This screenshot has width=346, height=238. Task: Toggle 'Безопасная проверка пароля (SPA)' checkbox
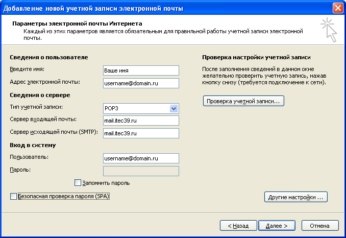point(14,196)
